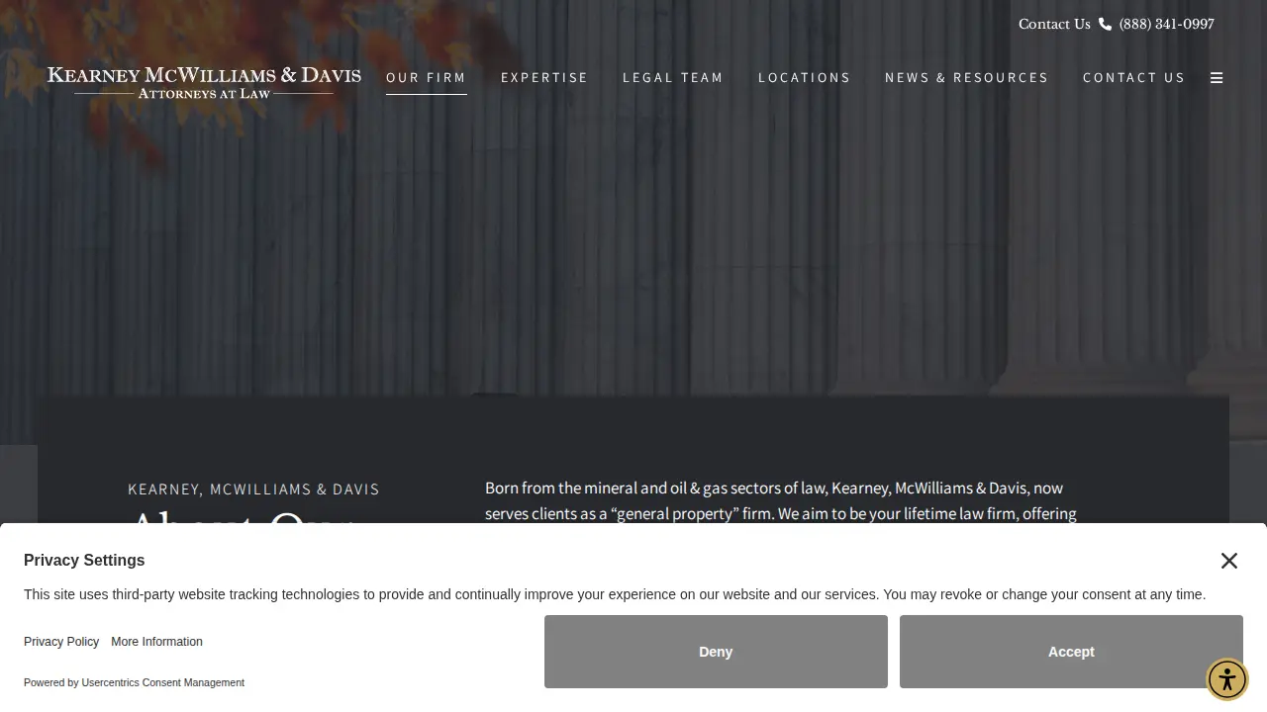Deny tracking consent
This screenshot has width=1267, height=712.
[x=716, y=652]
